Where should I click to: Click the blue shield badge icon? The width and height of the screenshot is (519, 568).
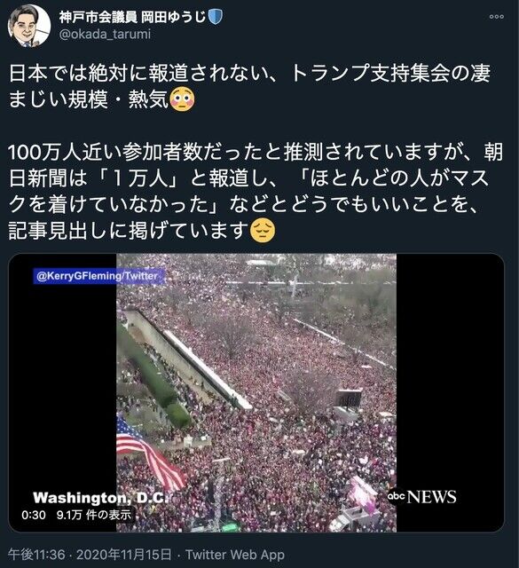point(216,17)
